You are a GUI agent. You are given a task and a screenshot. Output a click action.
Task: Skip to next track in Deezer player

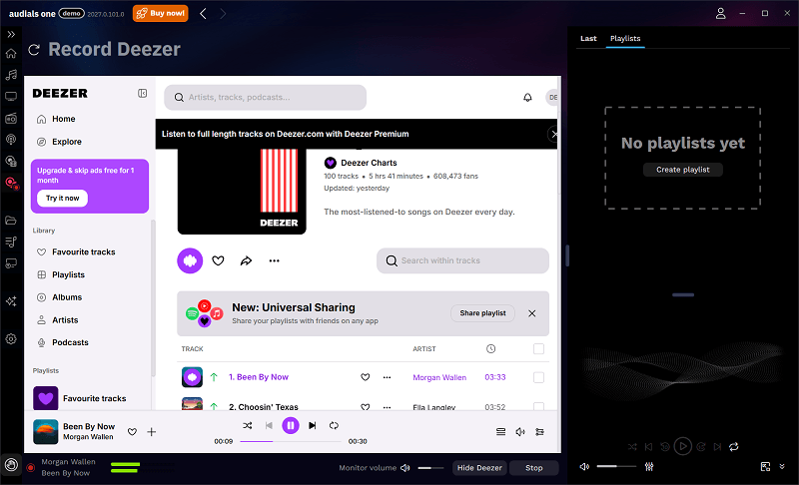(313, 425)
